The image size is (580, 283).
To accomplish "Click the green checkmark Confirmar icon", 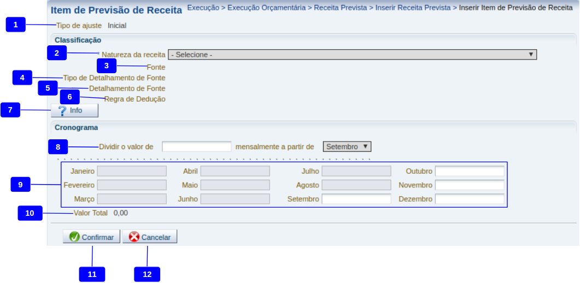I will (x=75, y=237).
